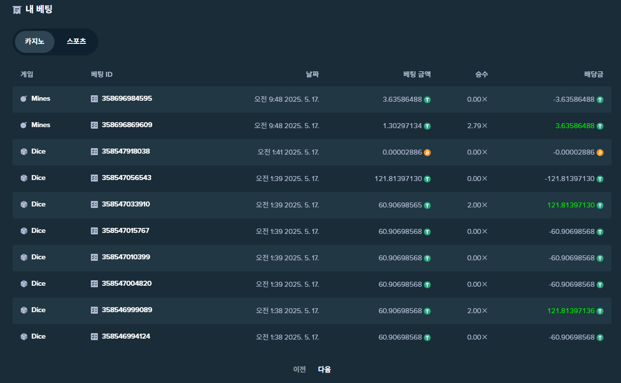Open bet ID 358546994124

pyautogui.click(x=126, y=337)
